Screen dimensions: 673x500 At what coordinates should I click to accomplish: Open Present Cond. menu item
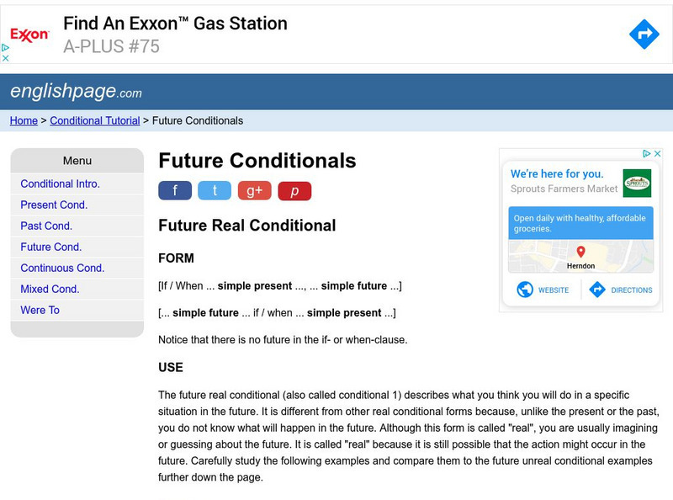point(54,205)
